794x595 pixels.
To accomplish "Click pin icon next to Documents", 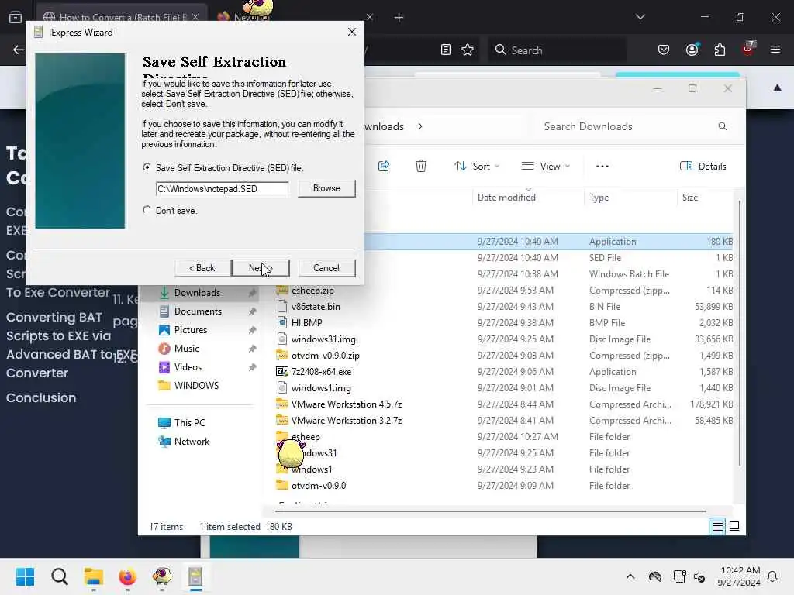I will point(252,311).
